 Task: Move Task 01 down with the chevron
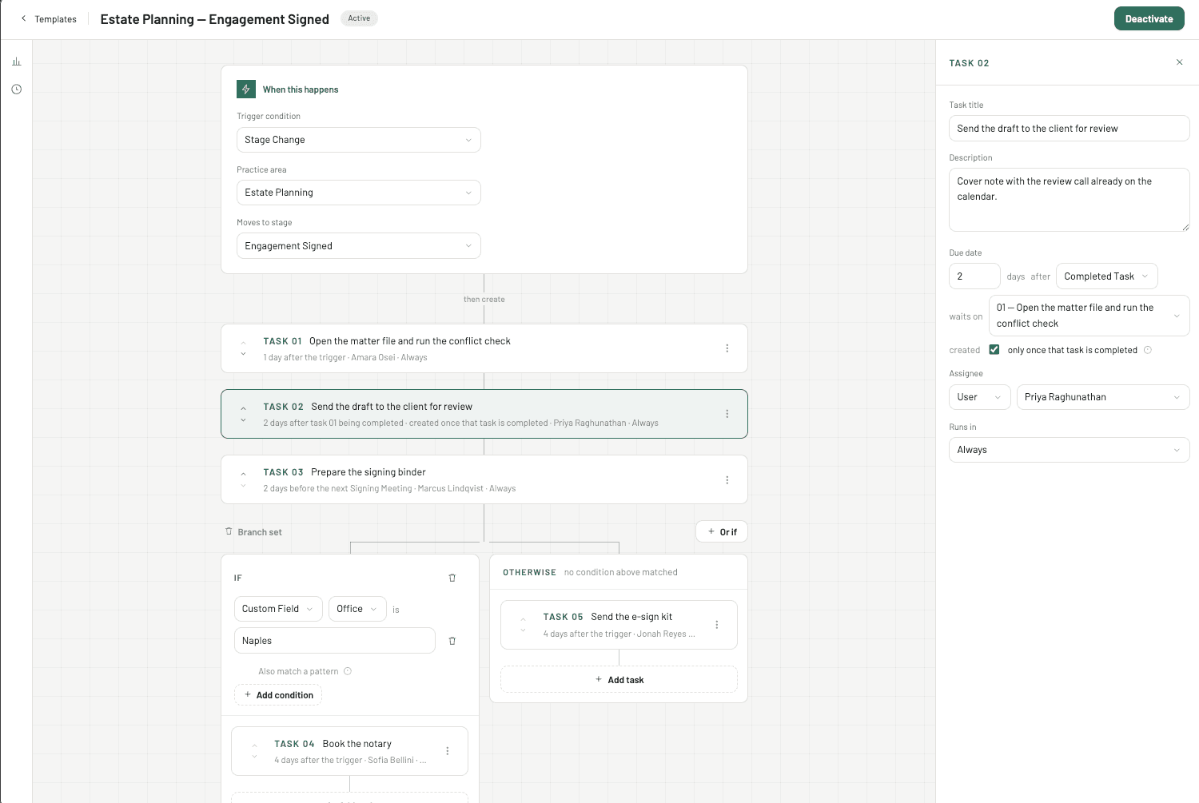coord(243,354)
